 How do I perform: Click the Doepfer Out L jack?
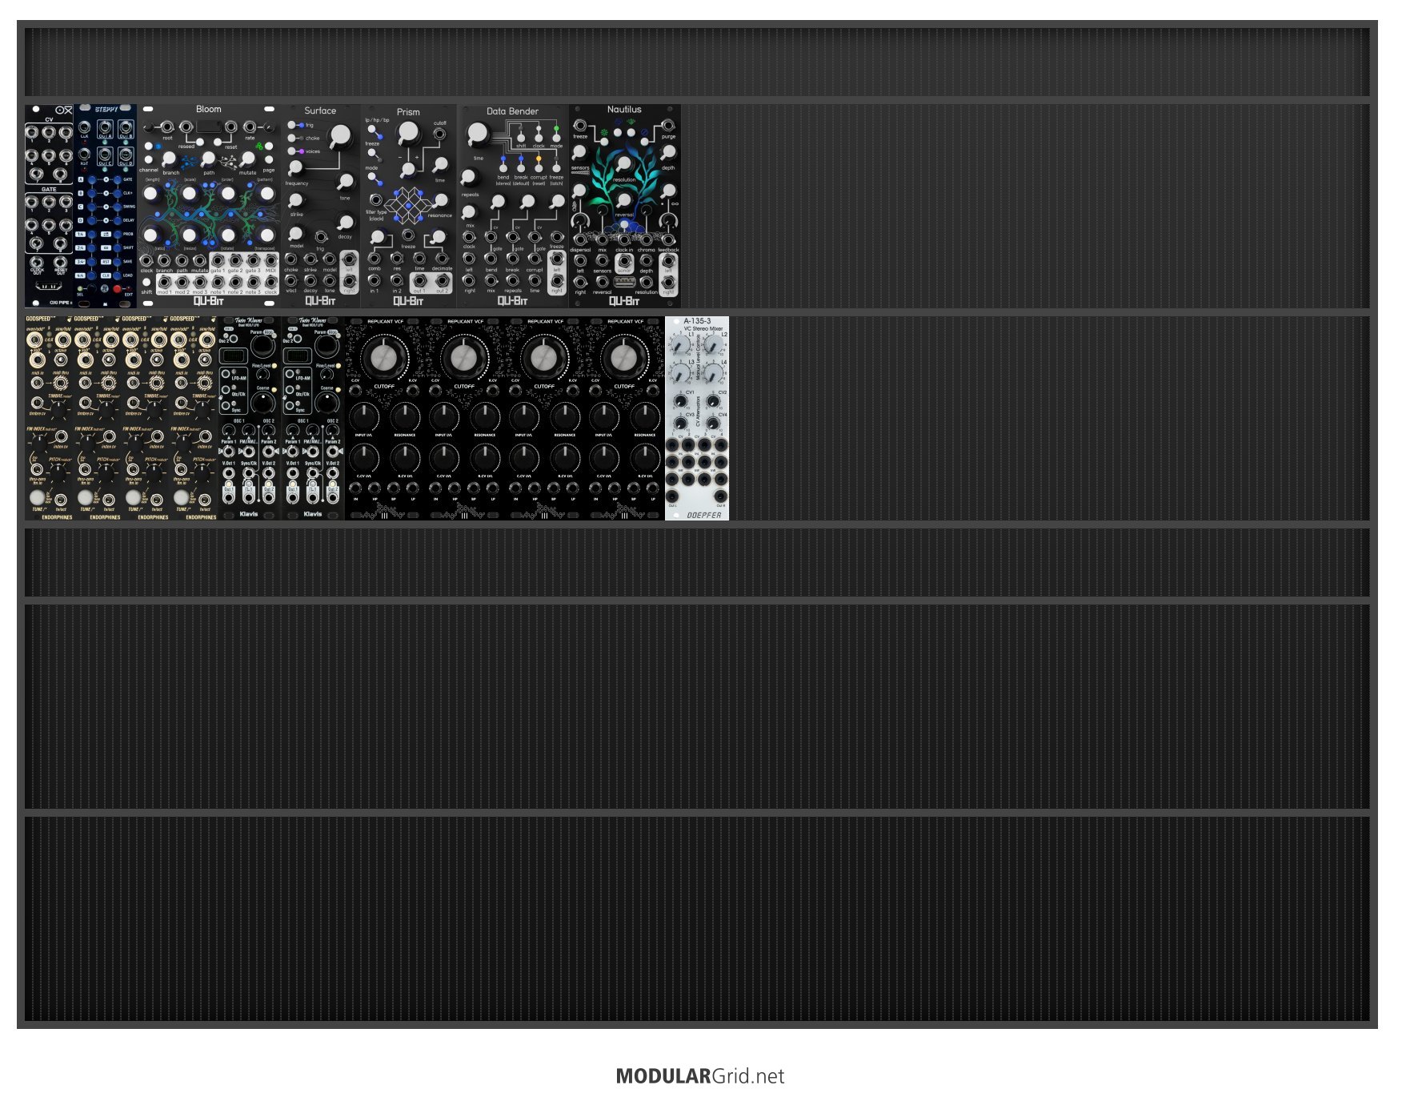(x=673, y=497)
